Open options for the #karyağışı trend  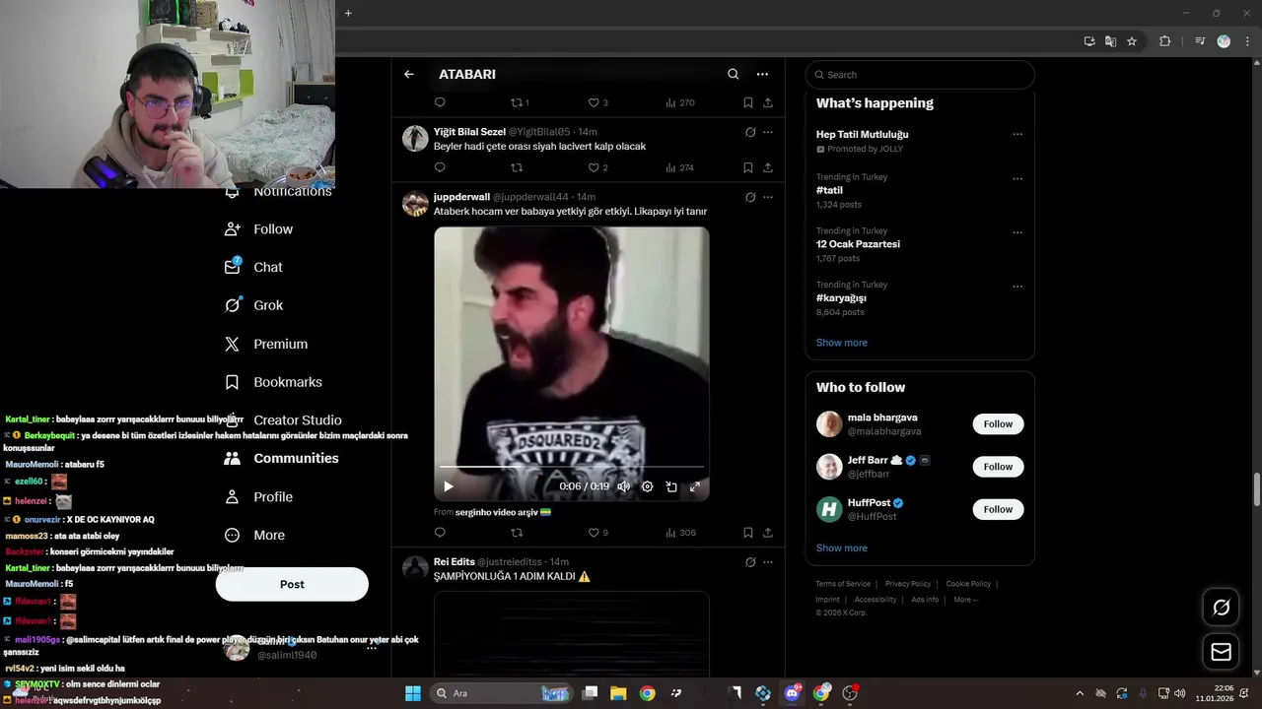[1017, 287]
